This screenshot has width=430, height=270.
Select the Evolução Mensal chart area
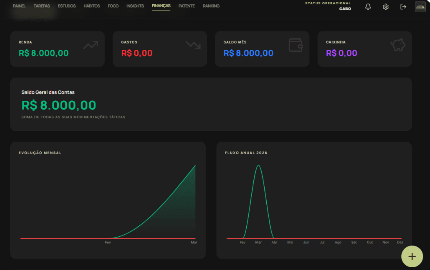point(108,200)
